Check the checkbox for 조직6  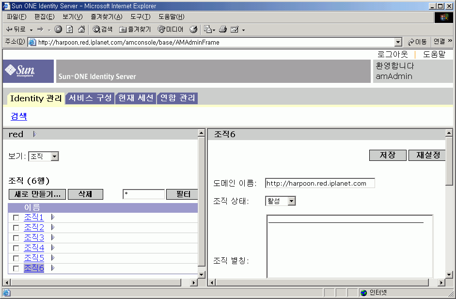(x=16, y=268)
